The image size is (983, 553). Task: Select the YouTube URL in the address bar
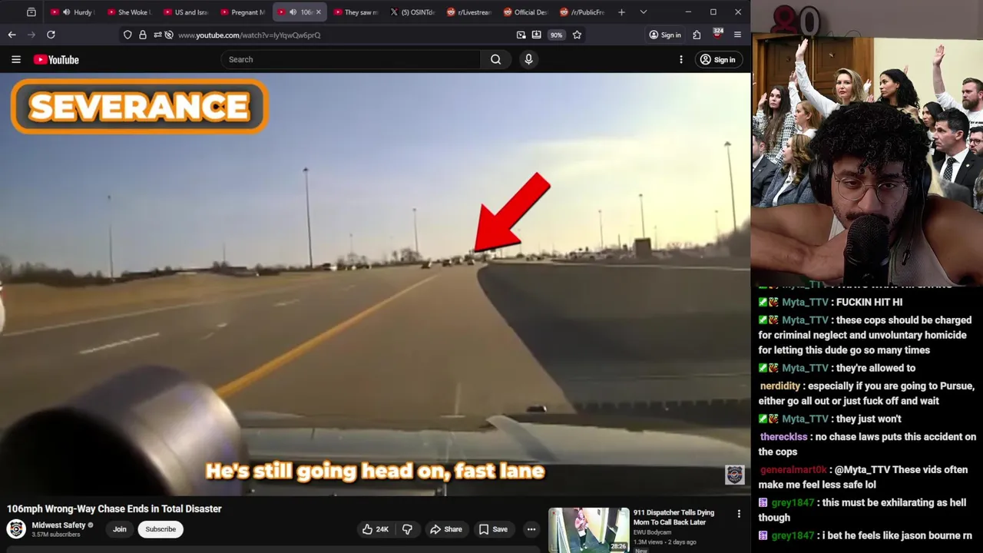[249, 35]
